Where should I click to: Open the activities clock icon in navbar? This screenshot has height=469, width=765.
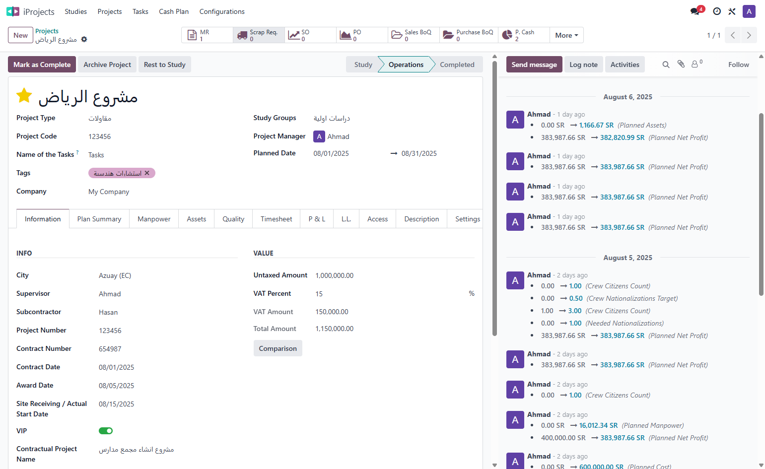click(717, 11)
